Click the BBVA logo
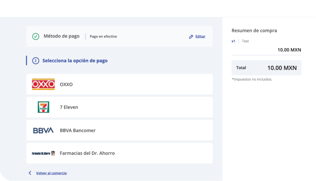 point(43,130)
